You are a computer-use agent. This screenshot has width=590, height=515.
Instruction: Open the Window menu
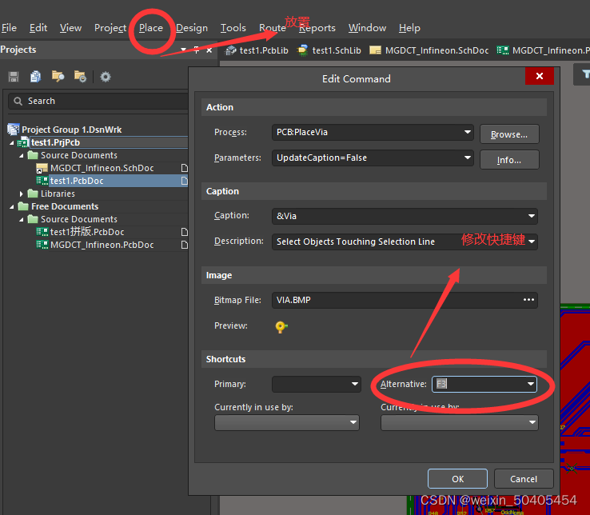[367, 28]
